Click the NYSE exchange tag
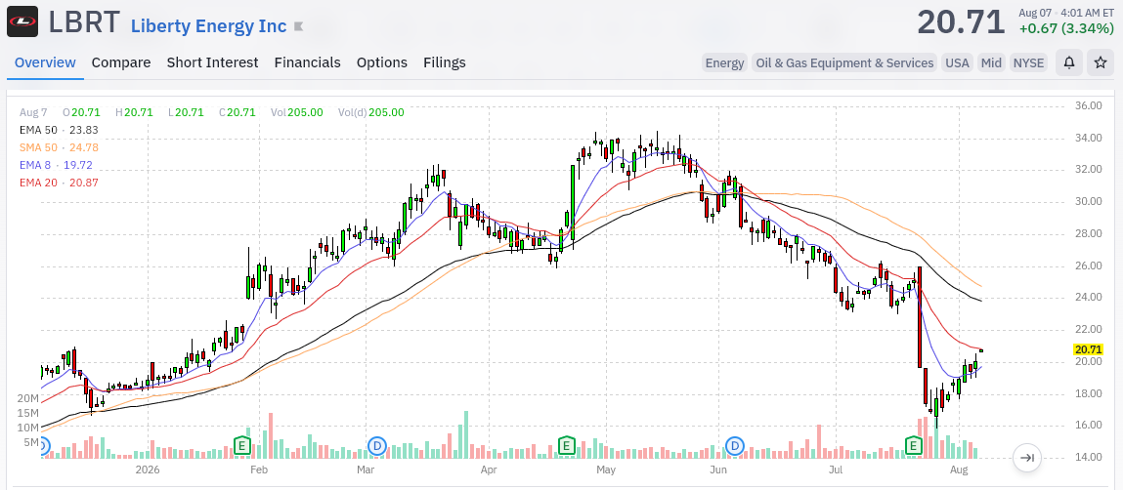 point(1028,62)
